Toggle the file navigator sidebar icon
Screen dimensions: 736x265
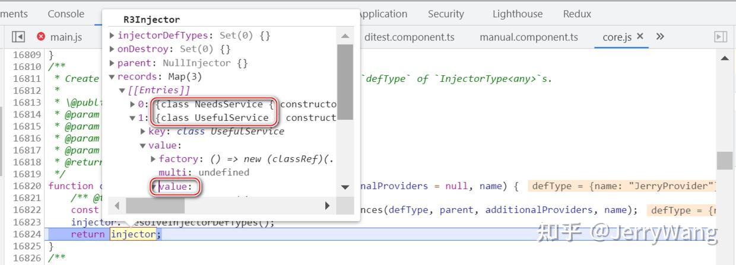click(x=18, y=37)
